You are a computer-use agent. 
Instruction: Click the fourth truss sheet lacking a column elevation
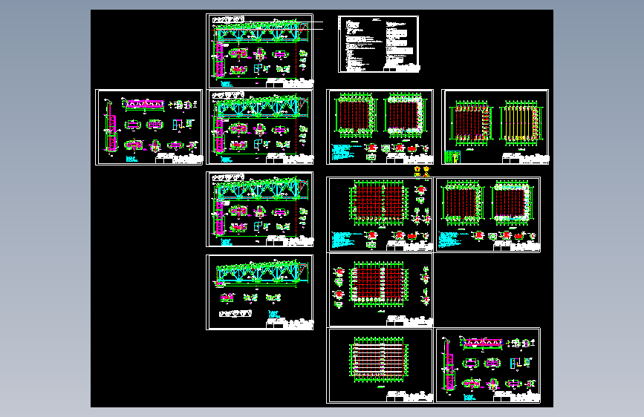259,292
